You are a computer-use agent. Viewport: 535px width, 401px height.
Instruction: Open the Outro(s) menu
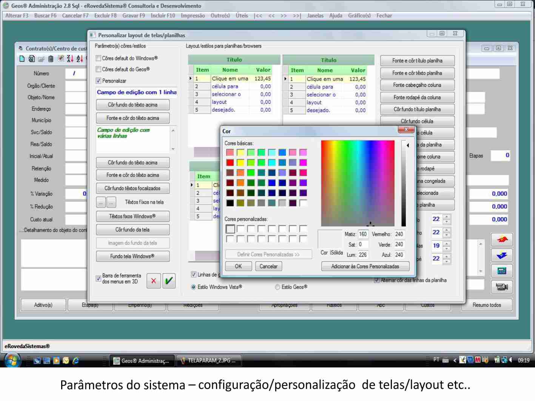[220, 15]
